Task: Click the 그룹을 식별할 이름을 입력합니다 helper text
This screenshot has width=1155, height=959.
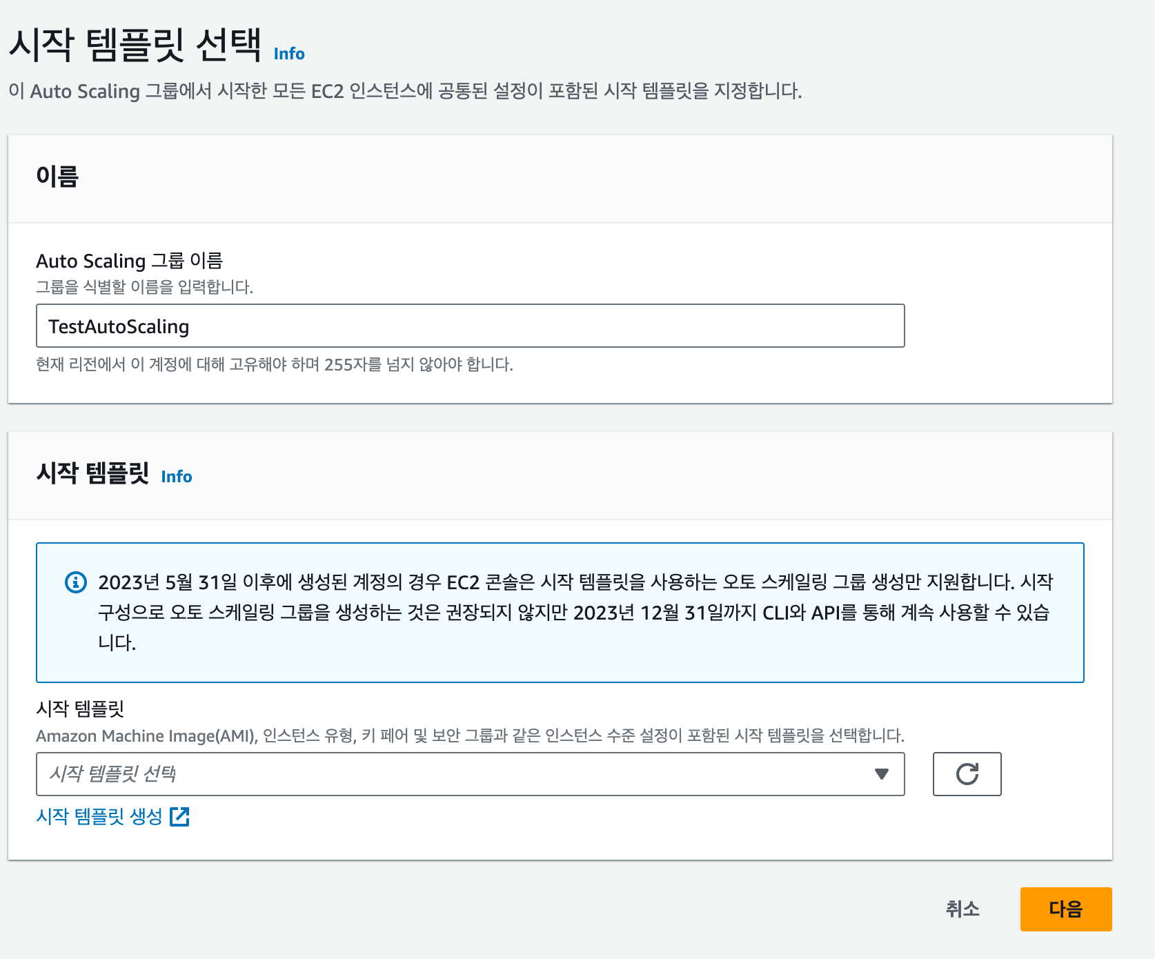Action: 145,287
